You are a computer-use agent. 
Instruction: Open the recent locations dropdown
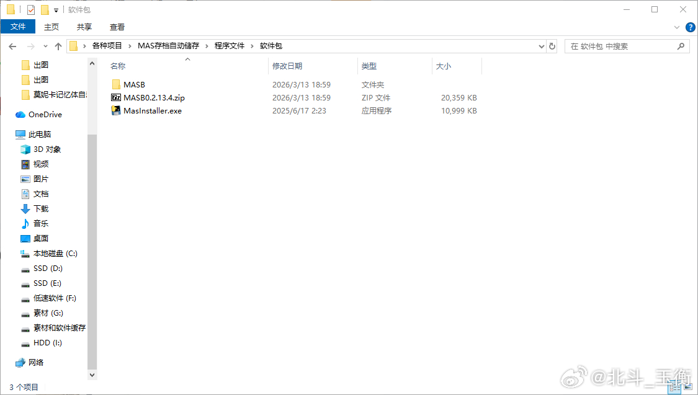point(45,47)
